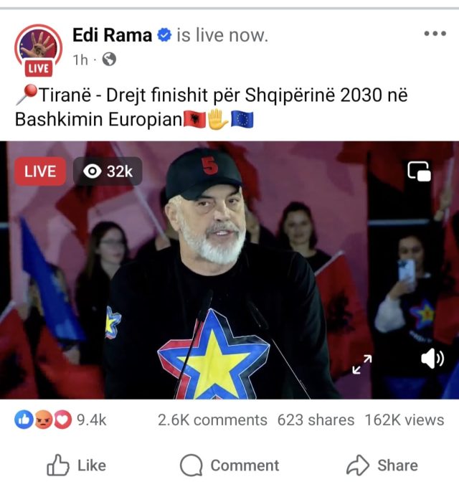Image resolution: width=459 pixels, height=487 pixels.
Task: Click the angry reaction emoji icon
Action: pos(44,420)
